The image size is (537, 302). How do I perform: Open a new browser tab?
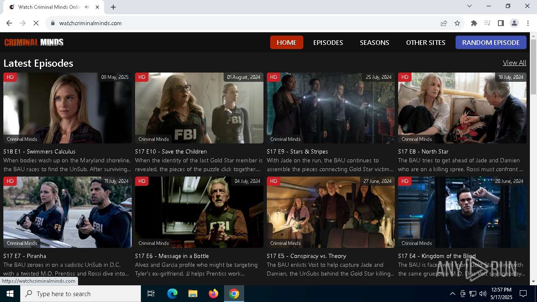click(113, 7)
